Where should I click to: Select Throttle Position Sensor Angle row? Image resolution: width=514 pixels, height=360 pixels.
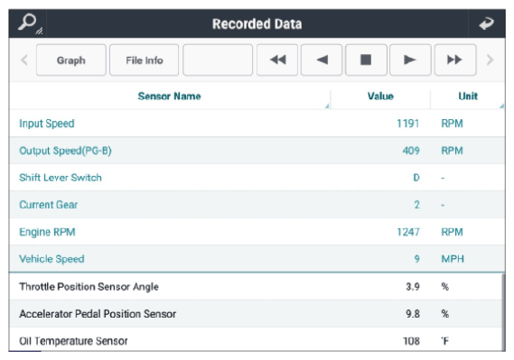(x=256, y=287)
